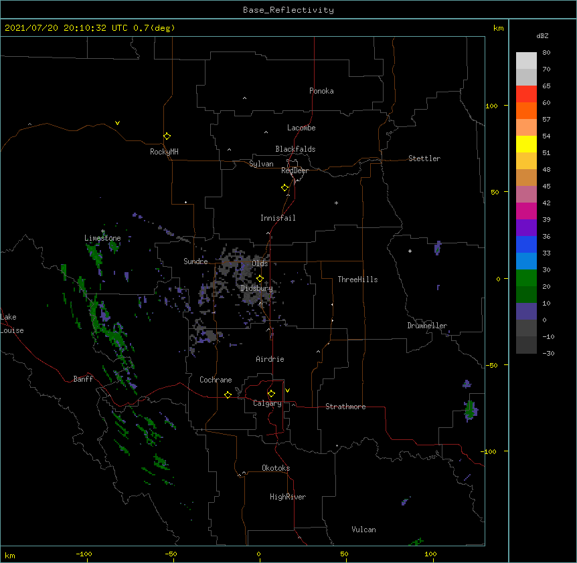The image size is (577, 563).
Task: Click the Lake Louise label
Action: click(11, 324)
